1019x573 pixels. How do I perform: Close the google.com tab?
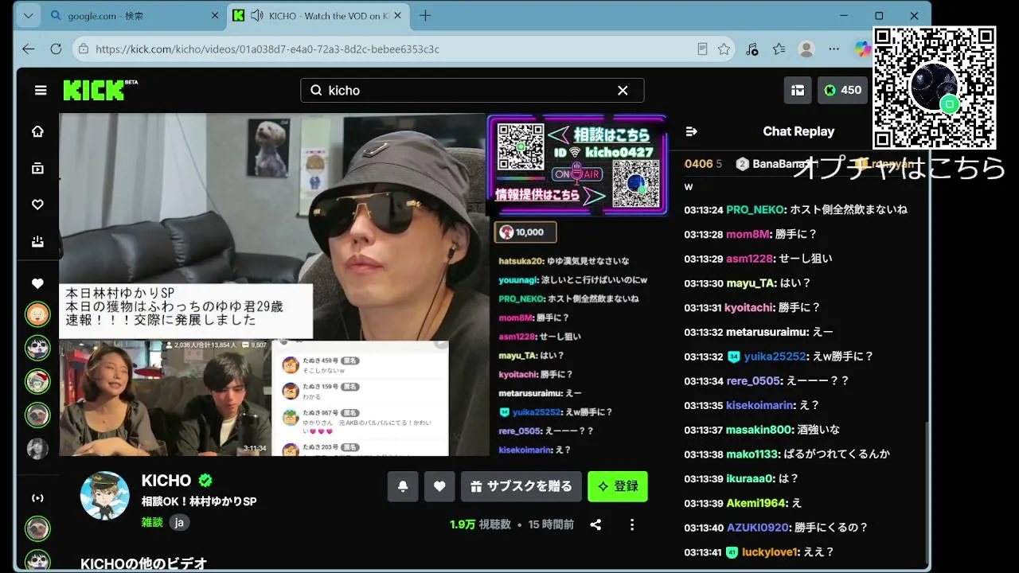[x=215, y=16]
